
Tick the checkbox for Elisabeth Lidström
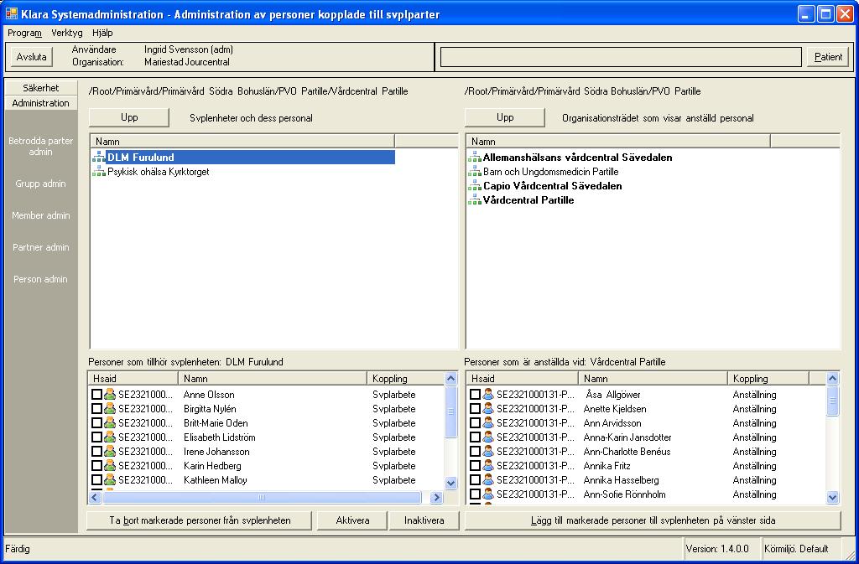click(x=96, y=437)
